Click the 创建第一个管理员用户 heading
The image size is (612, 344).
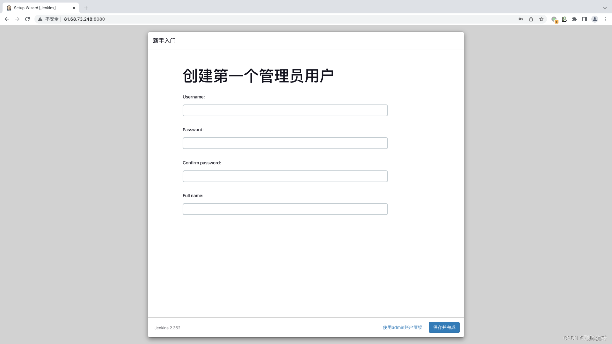tap(258, 76)
